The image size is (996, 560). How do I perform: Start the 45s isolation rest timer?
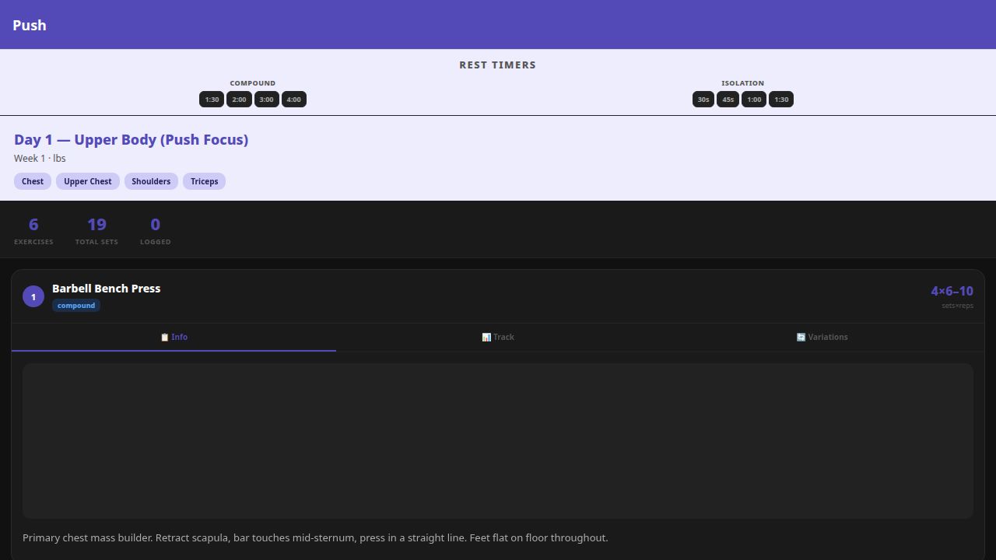click(728, 100)
